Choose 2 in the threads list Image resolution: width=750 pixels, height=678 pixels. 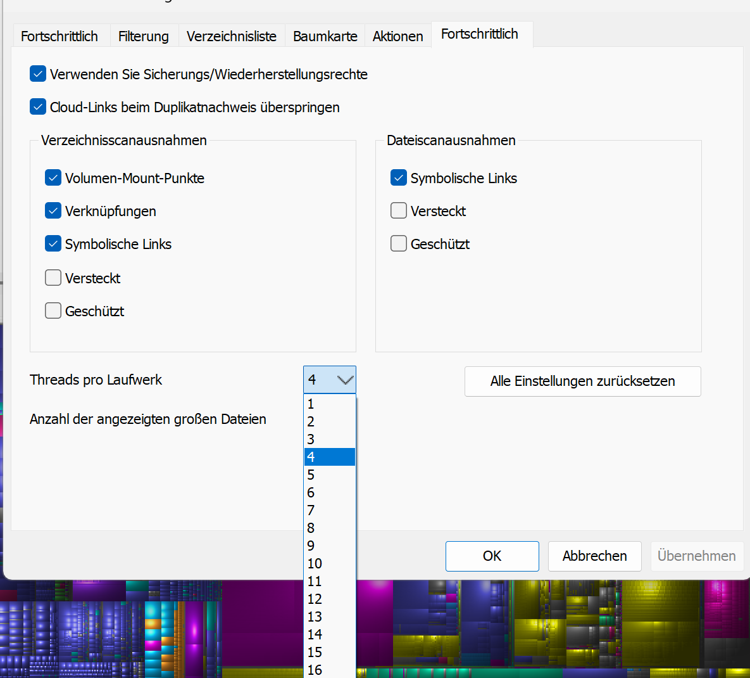point(330,422)
